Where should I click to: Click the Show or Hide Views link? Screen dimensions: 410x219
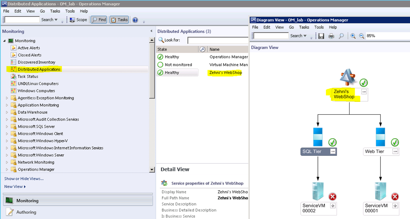24,179
